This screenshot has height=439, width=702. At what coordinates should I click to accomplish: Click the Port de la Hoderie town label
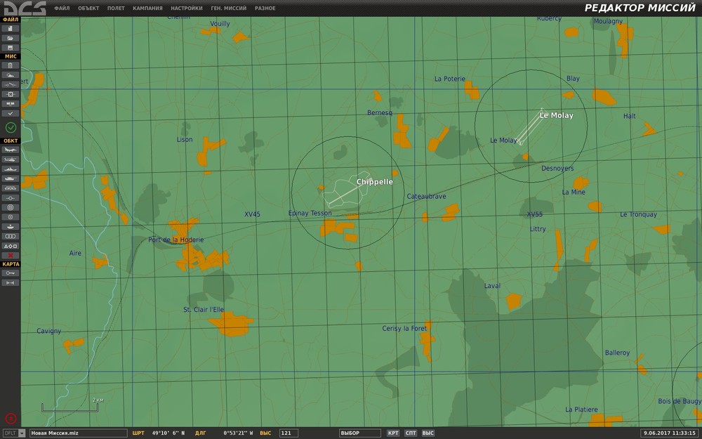tap(176, 240)
